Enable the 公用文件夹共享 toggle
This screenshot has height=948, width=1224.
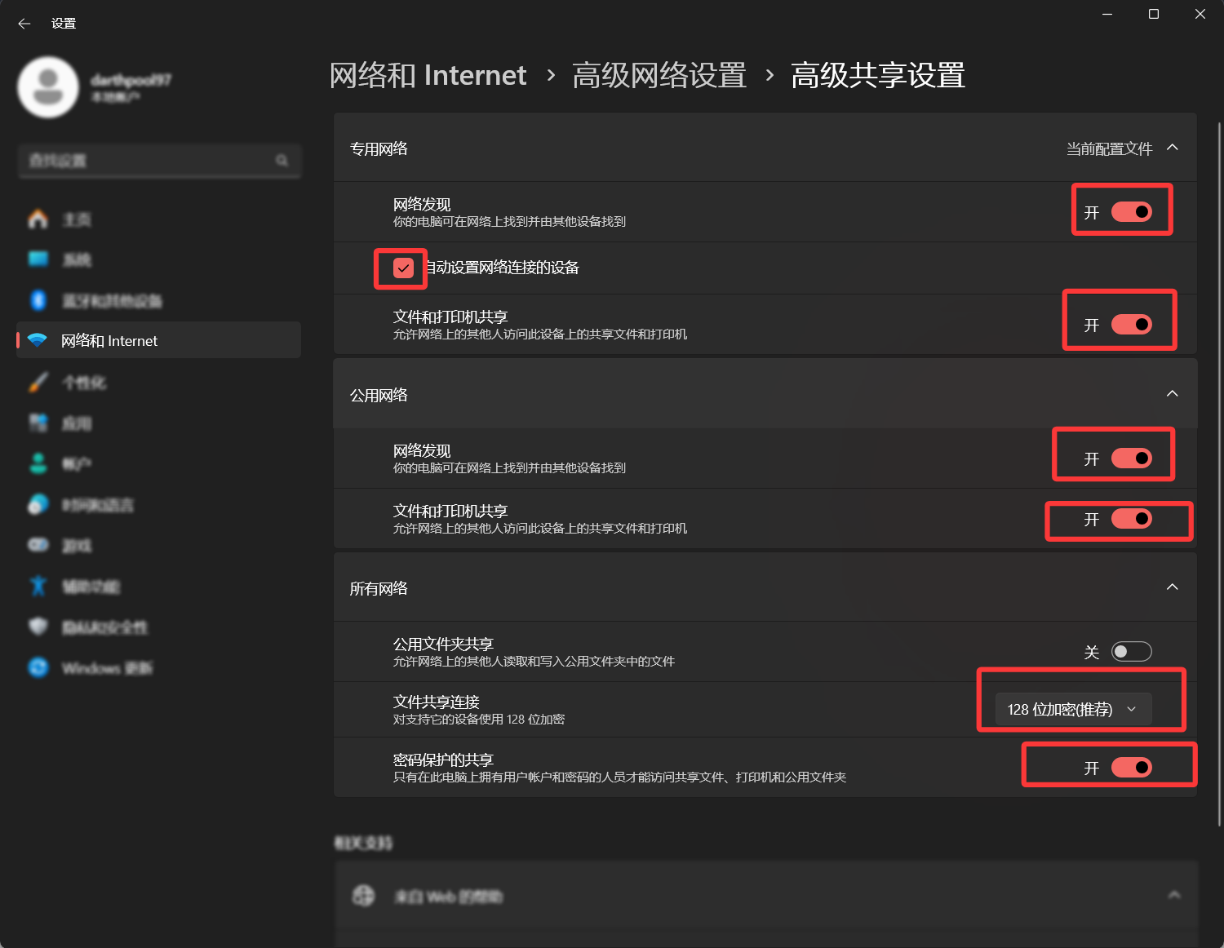[x=1131, y=652]
